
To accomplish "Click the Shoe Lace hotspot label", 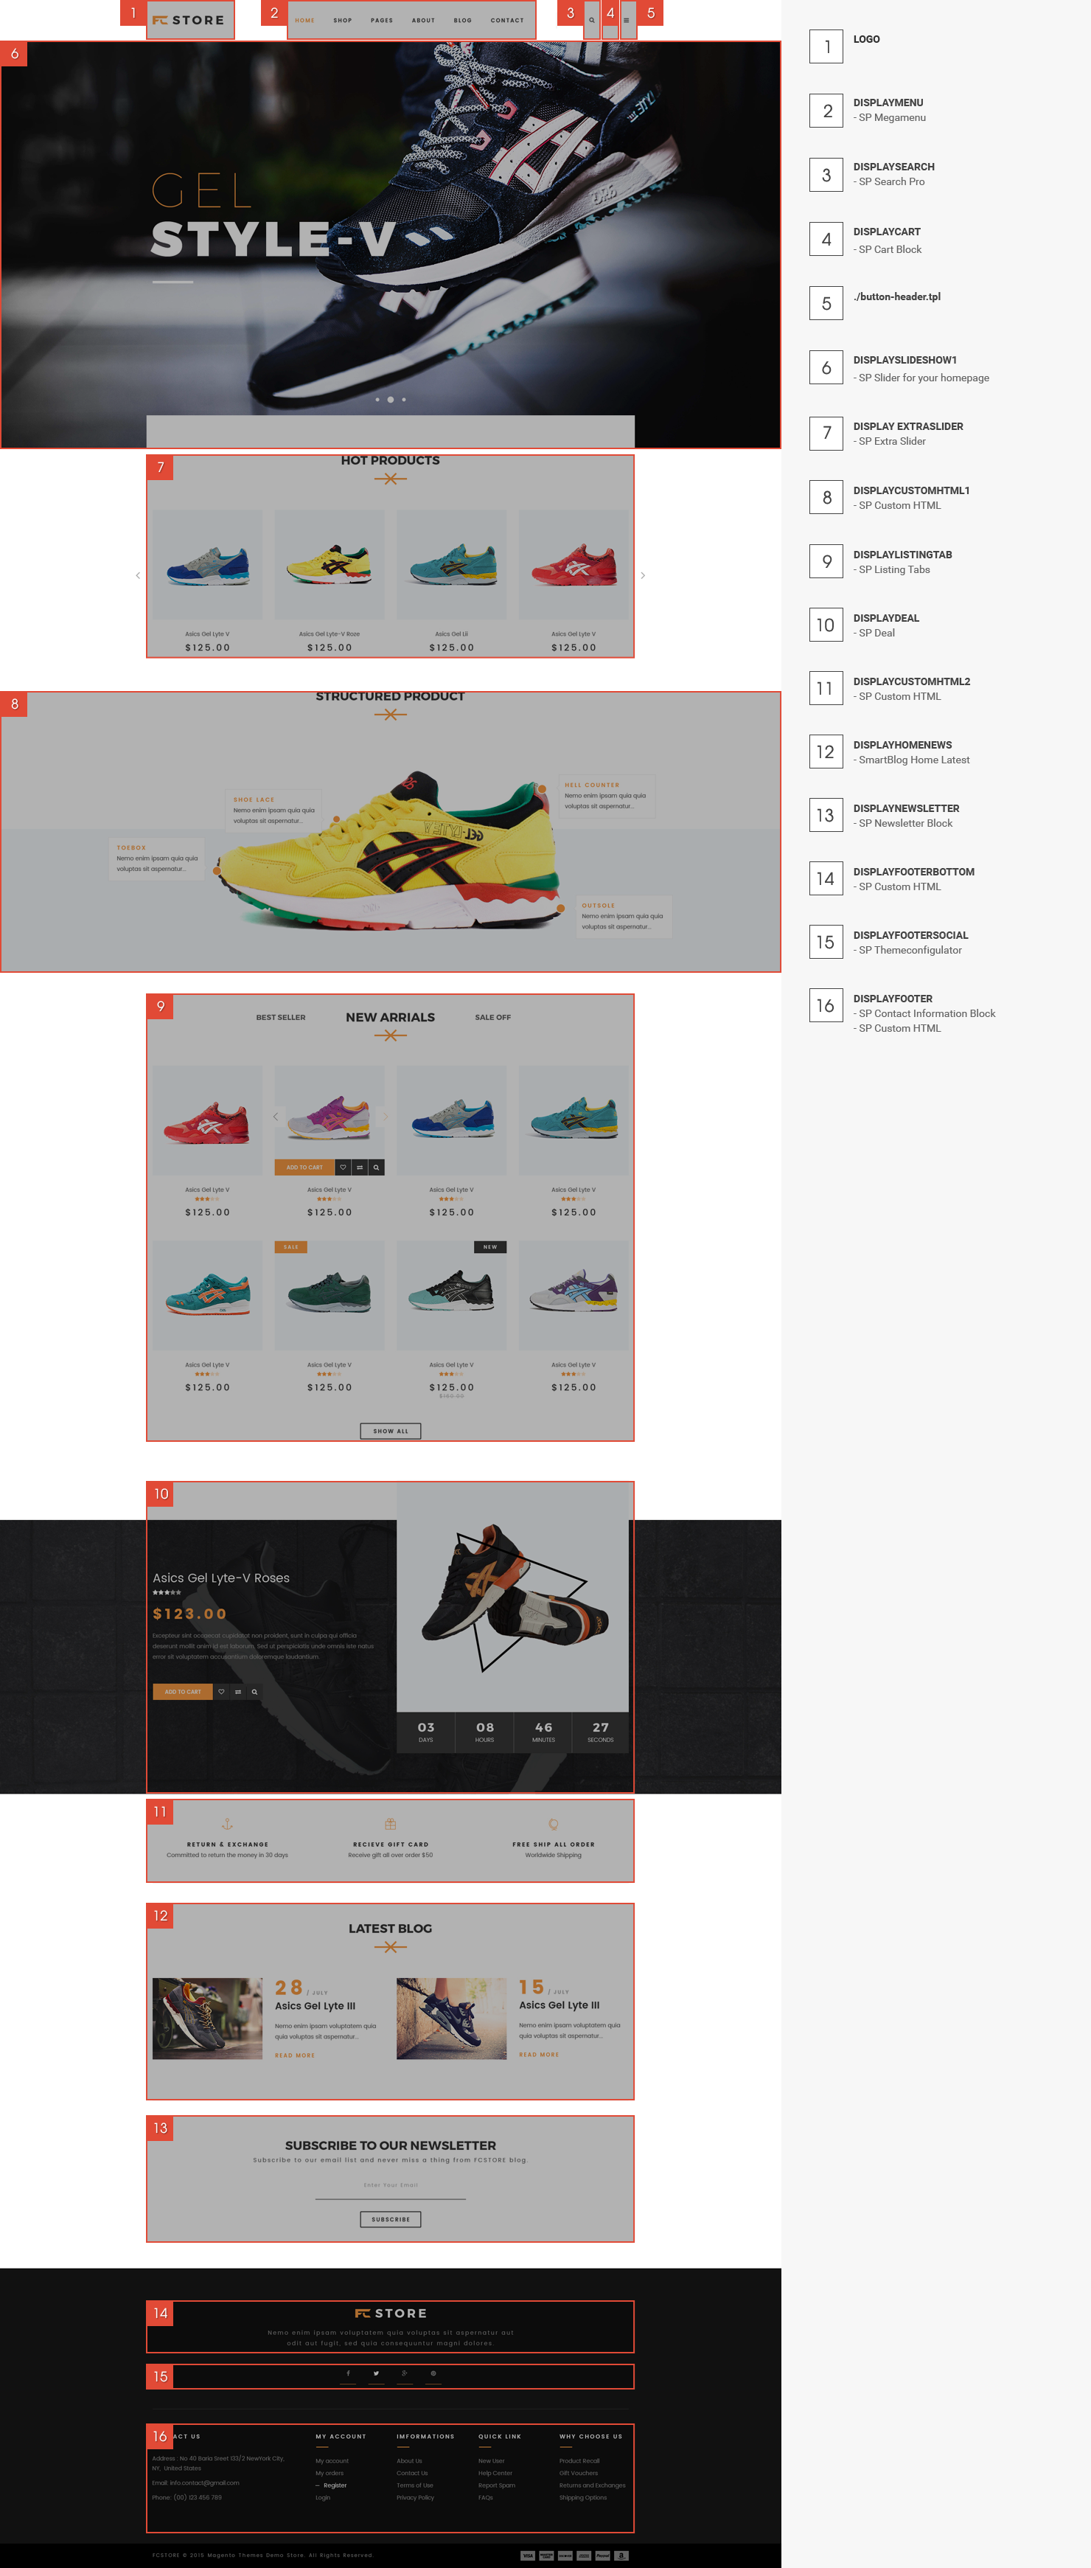I will click(254, 799).
